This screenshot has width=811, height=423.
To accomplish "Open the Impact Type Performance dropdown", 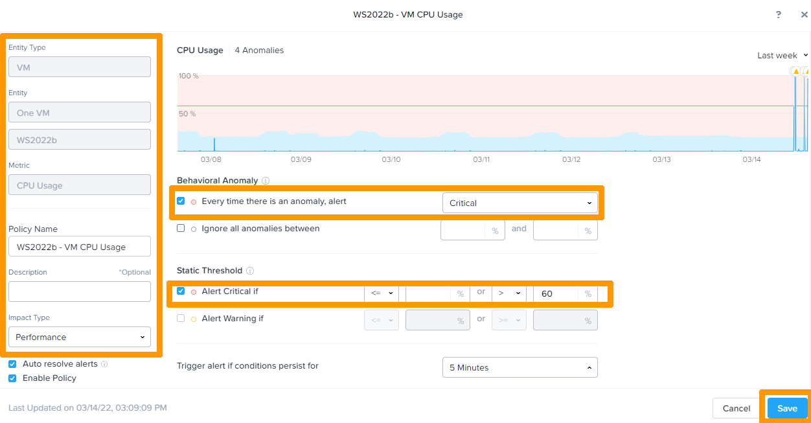I will point(79,337).
